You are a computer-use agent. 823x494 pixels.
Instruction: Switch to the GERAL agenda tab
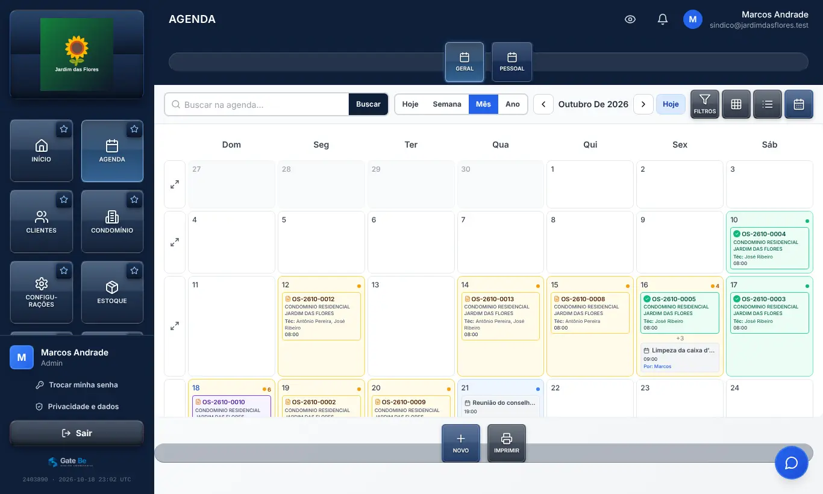(465, 61)
